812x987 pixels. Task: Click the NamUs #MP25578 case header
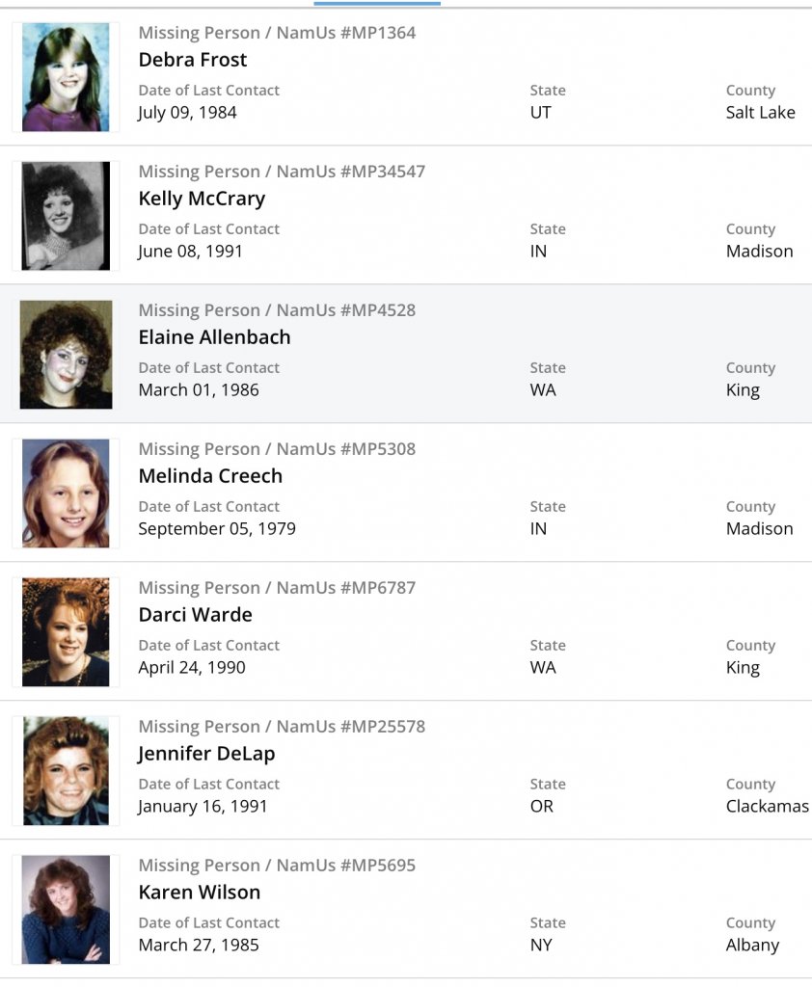[282, 727]
